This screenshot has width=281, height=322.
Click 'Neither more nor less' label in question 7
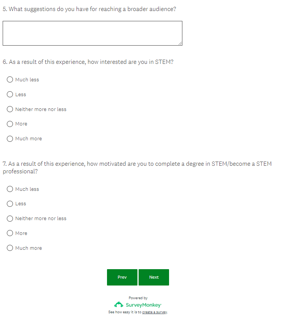pyautogui.click(x=41, y=219)
